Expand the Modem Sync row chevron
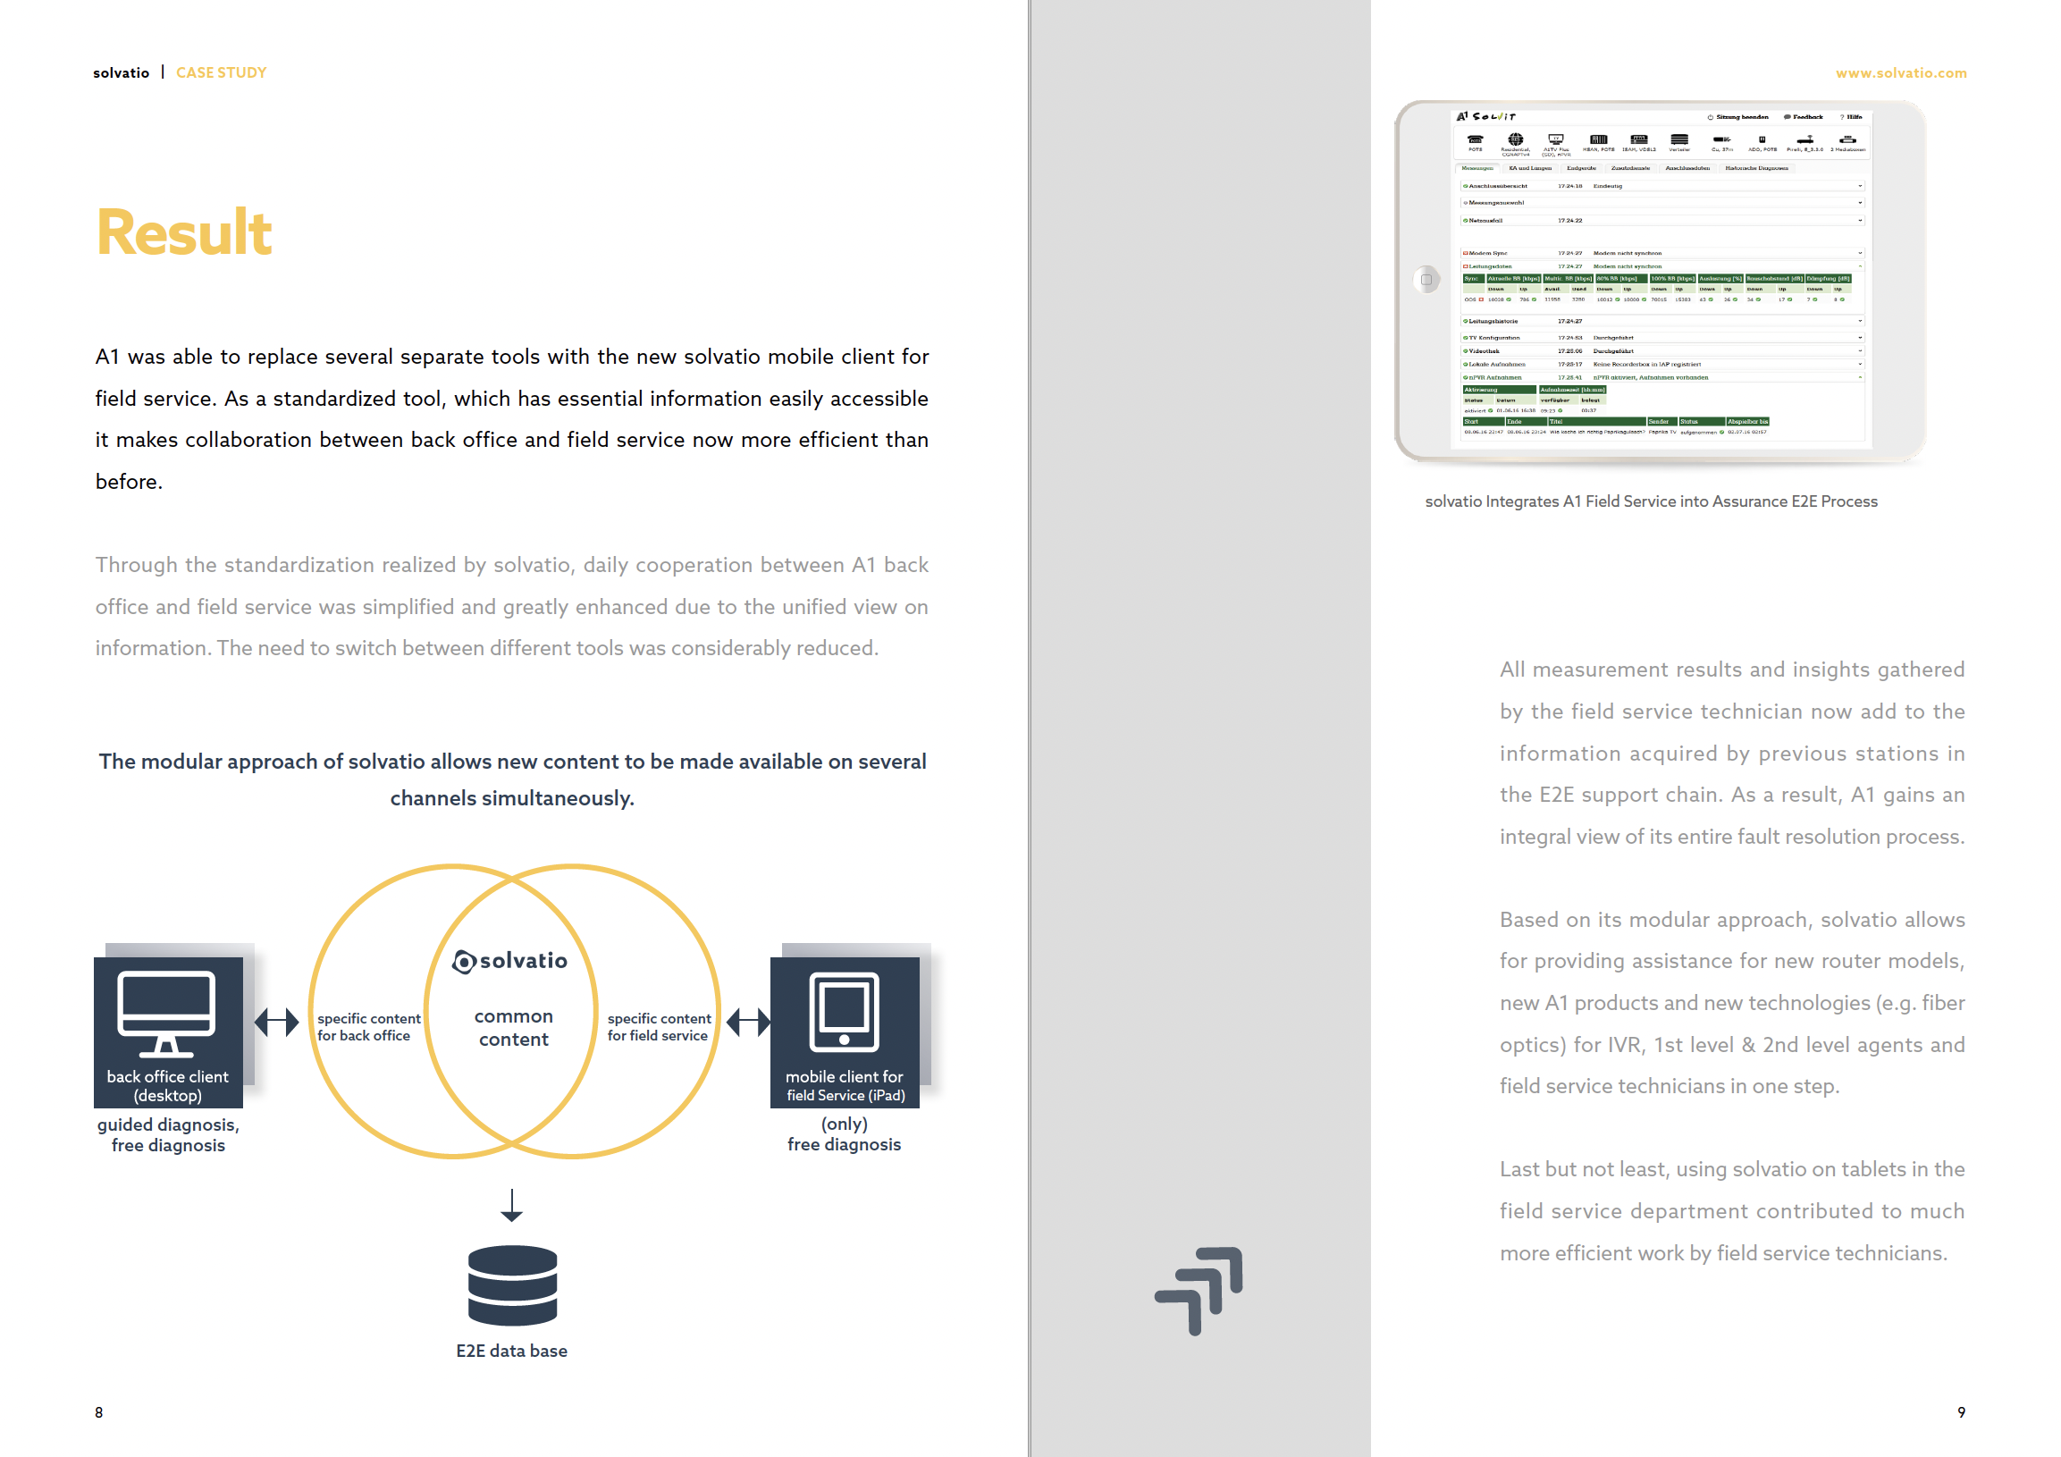Viewport: 2061px width, 1457px height. point(1860,253)
